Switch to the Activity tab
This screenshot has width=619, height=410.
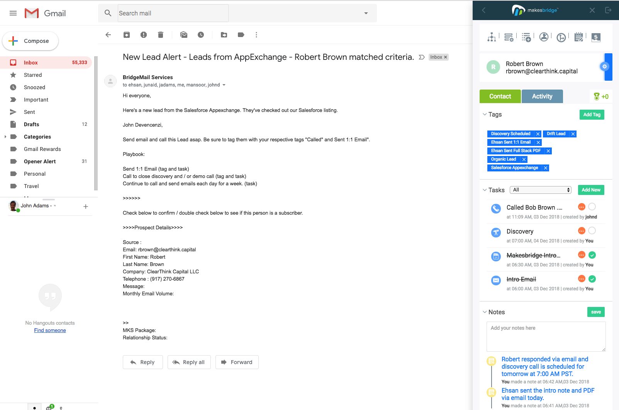pyautogui.click(x=542, y=97)
